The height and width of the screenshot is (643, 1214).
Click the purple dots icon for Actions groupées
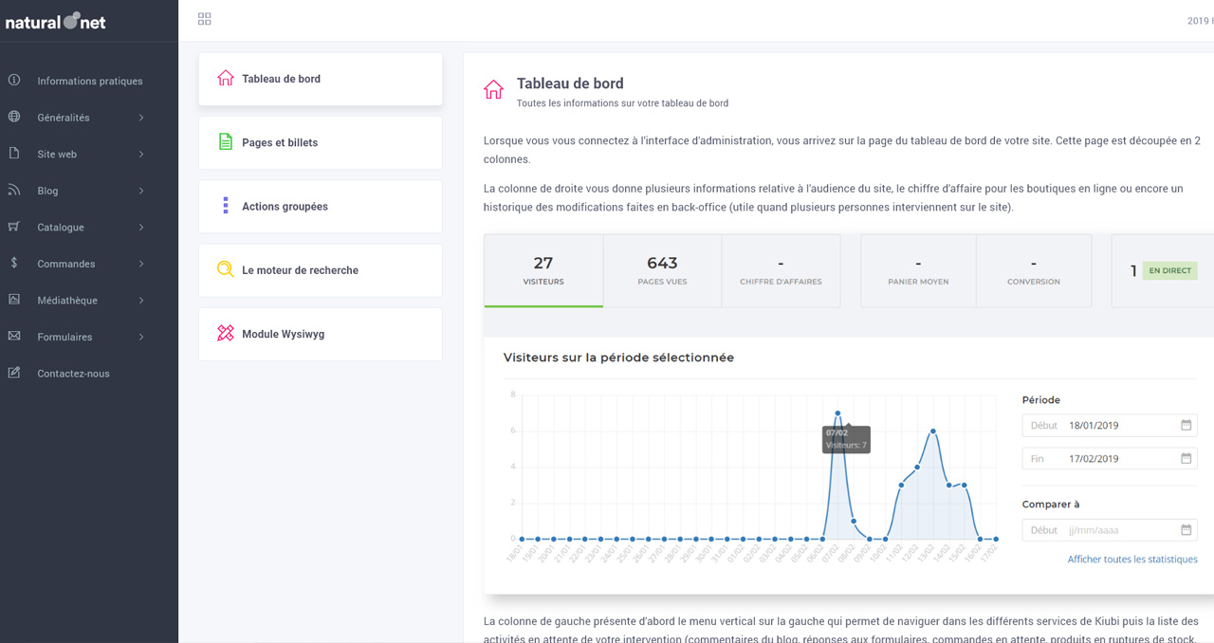[225, 206]
